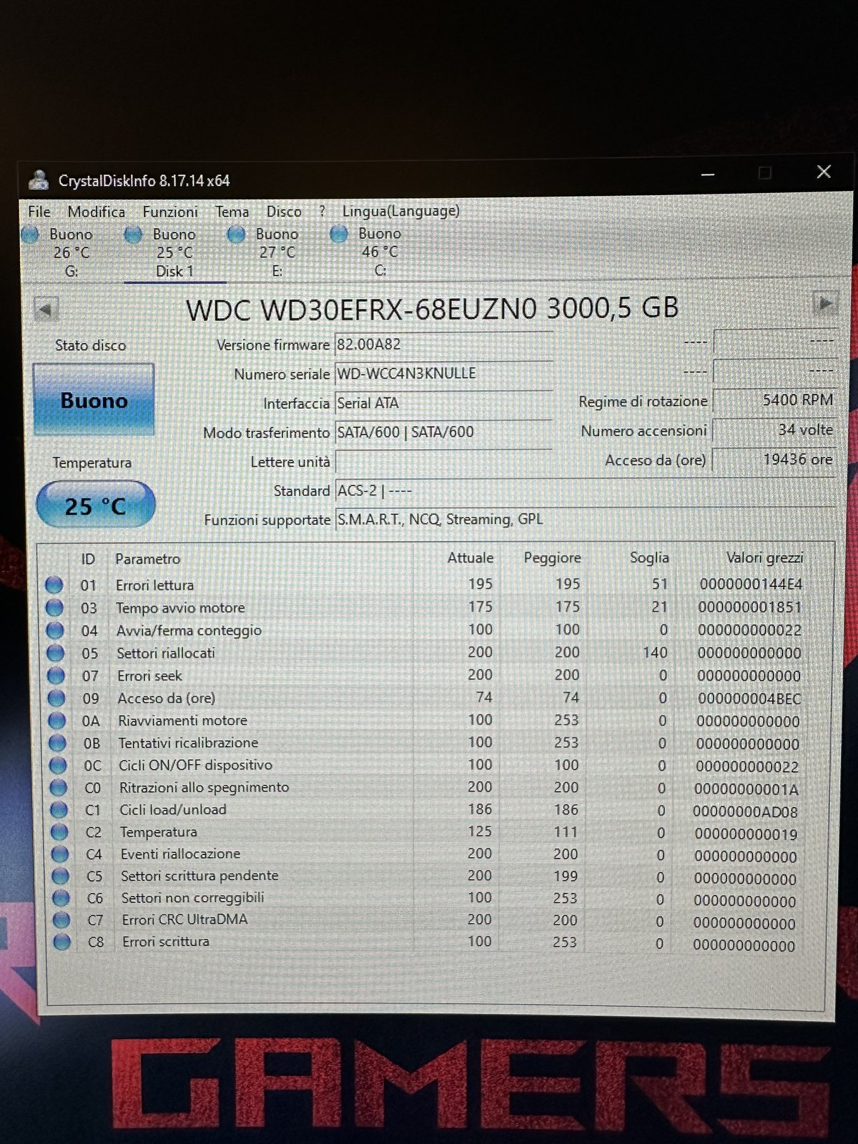Select the Cicli load/unload parameter text
The image size is (858, 1144).
173,809
